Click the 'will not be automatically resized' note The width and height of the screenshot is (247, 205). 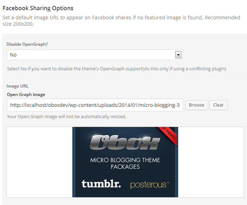67,117
